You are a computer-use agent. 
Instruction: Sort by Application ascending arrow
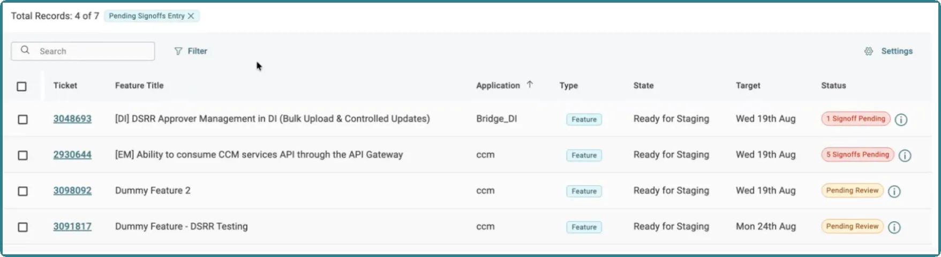pyautogui.click(x=530, y=85)
